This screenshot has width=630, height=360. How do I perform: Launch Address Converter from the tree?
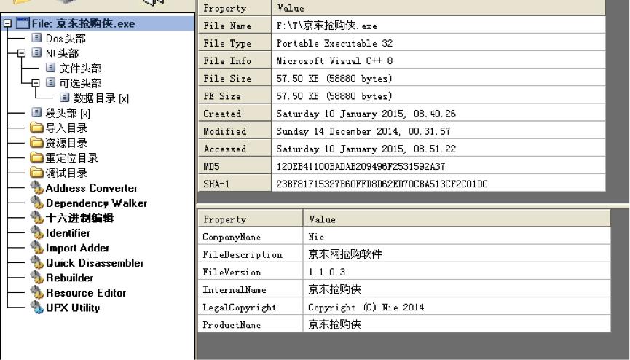point(92,188)
